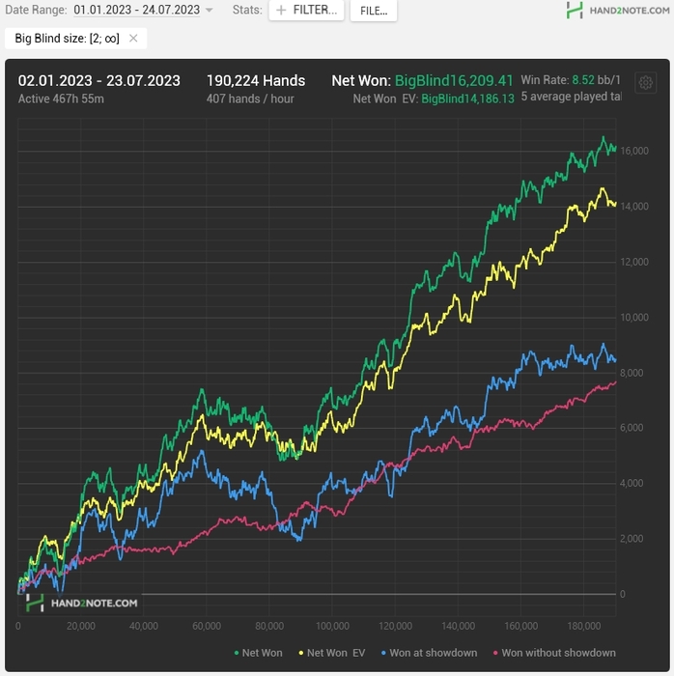This screenshot has height=676, width=674.
Task: Click the Win Rate 8.52 value
Action: (582, 80)
